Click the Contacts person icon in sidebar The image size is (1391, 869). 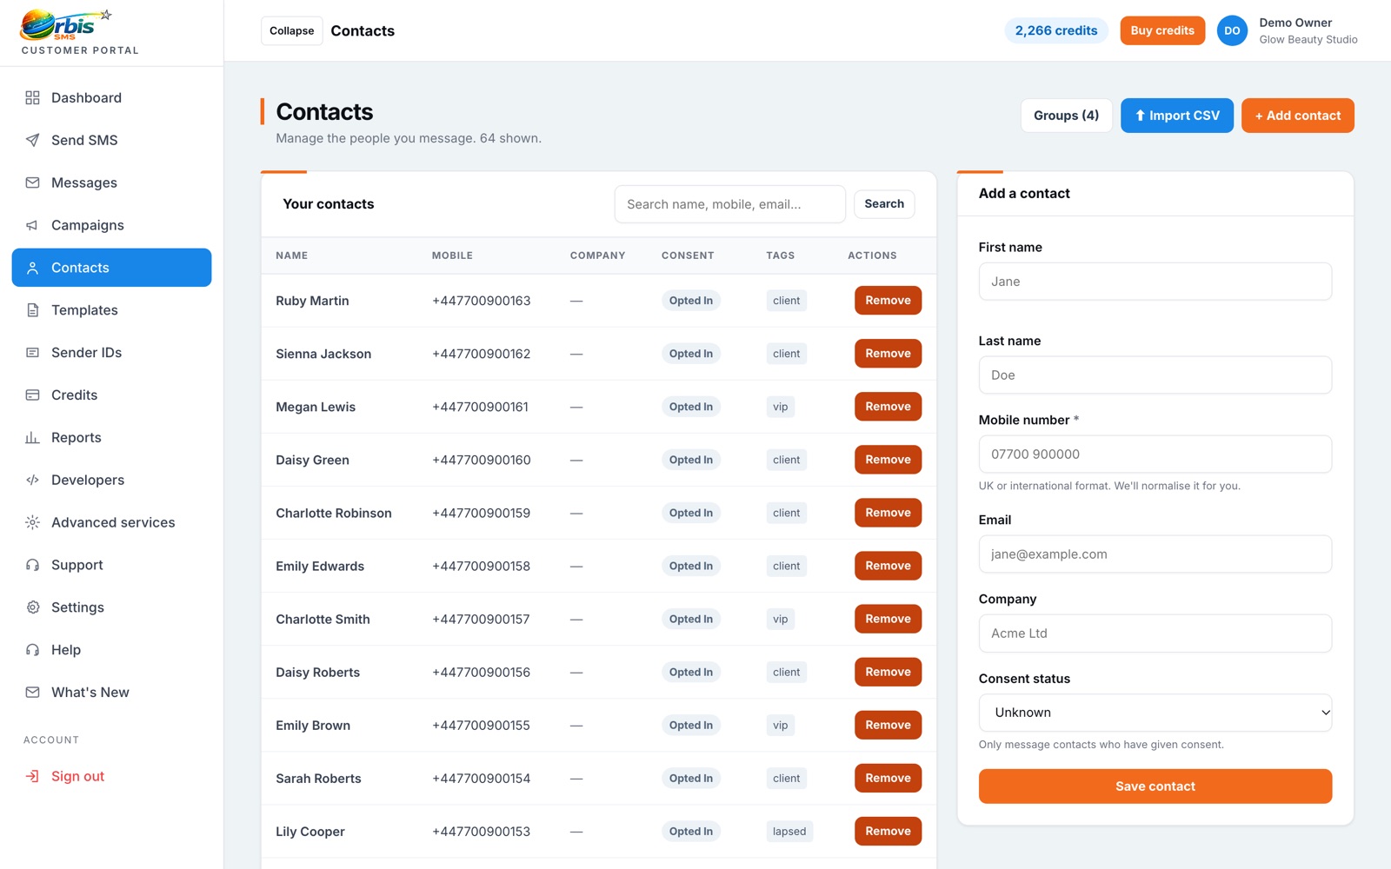pyautogui.click(x=32, y=268)
